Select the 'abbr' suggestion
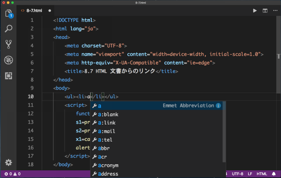 coord(157,148)
